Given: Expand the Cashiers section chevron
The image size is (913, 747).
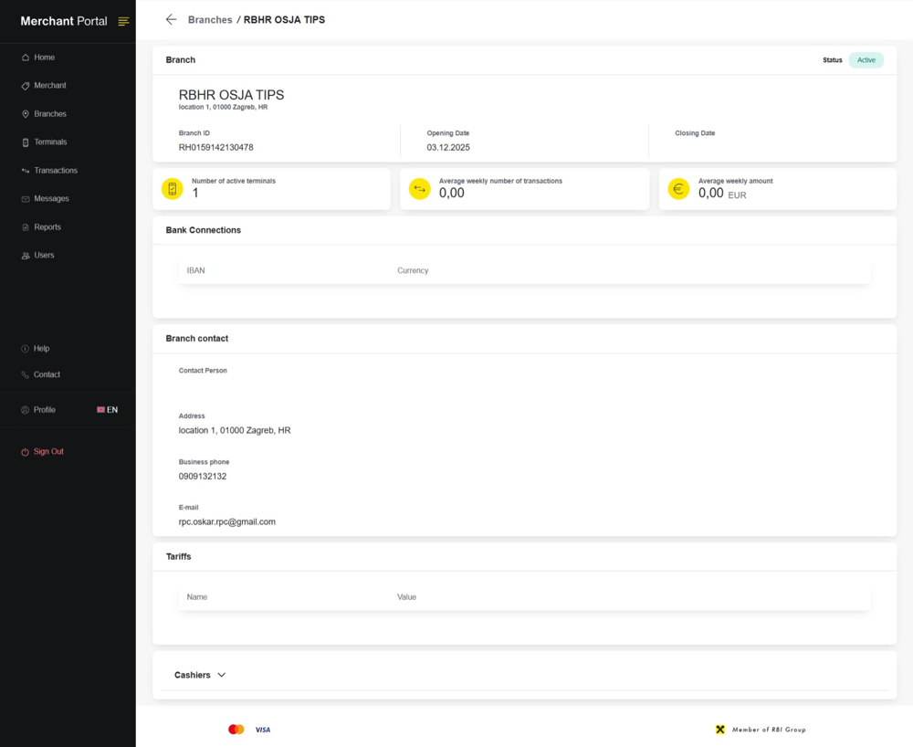Looking at the screenshot, I should pos(221,675).
